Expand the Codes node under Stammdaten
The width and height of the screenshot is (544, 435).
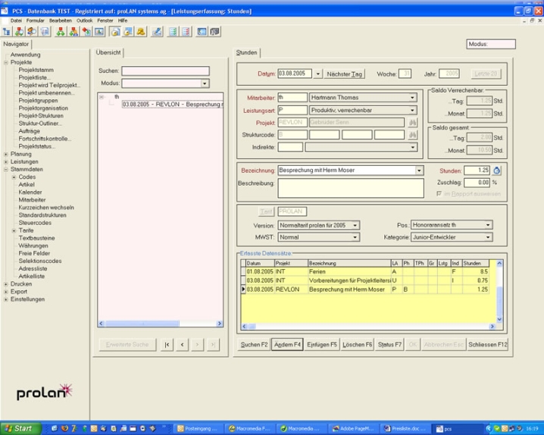(x=14, y=177)
